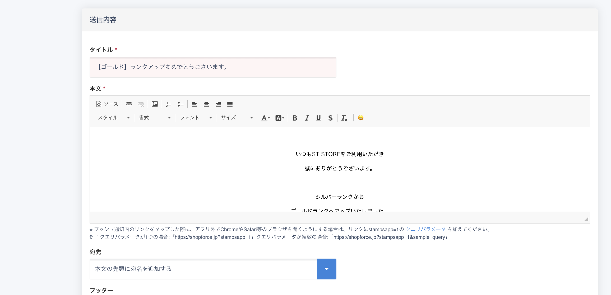Click the unlink icon in toolbar

[x=141, y=104]
